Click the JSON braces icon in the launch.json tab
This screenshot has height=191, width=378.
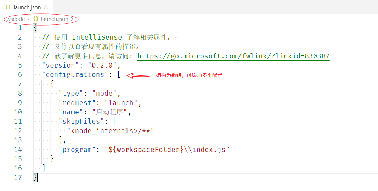click(x=8, y=7)
